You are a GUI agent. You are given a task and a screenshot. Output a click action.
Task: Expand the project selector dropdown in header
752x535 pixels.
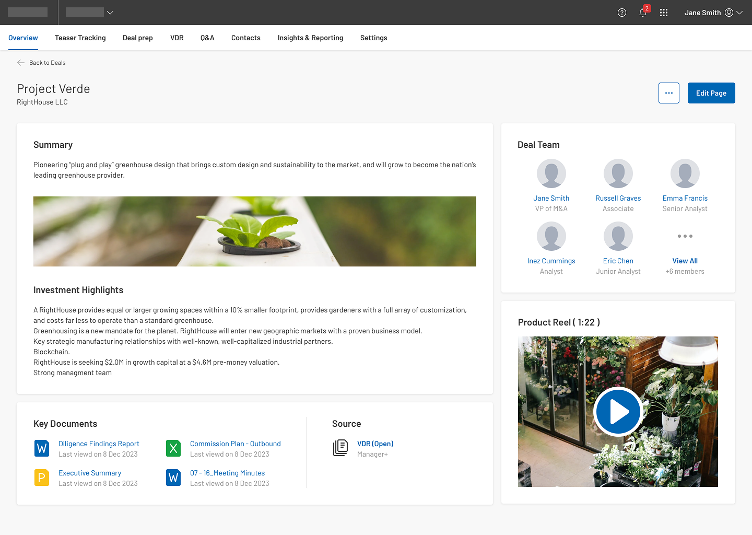(x=90, y=13)
